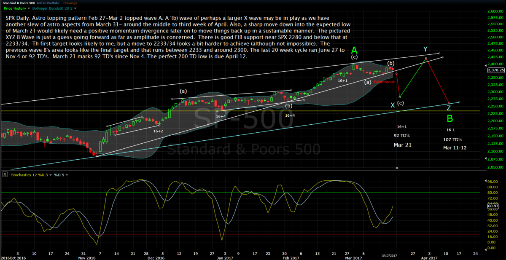Screen dimensions: 506x260
Task: Click the 3/17/2017 date marker
Action: 390,255
